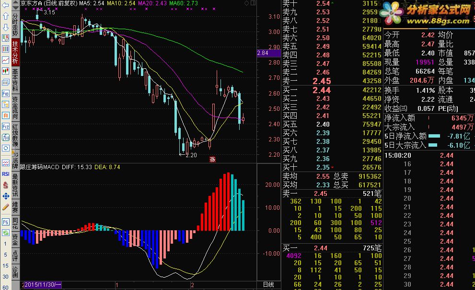Image resolution: width=475 pixels, height=290 pixels.
Task: Click the green refresh icon
Action: [5, 233]
